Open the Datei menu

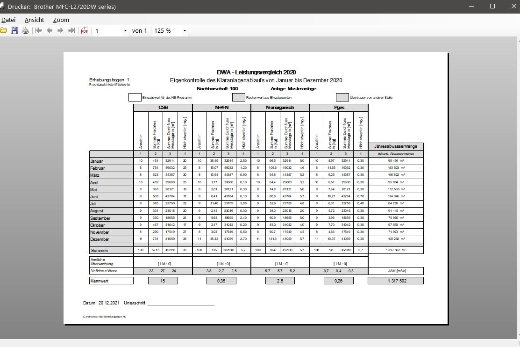click(x=8, y=20)
